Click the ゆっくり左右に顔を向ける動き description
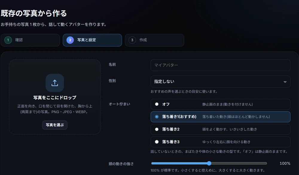 point(226,142)
